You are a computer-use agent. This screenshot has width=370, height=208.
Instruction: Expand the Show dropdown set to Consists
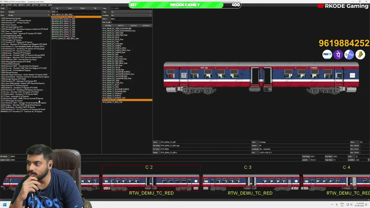click(x=29, y=12)
